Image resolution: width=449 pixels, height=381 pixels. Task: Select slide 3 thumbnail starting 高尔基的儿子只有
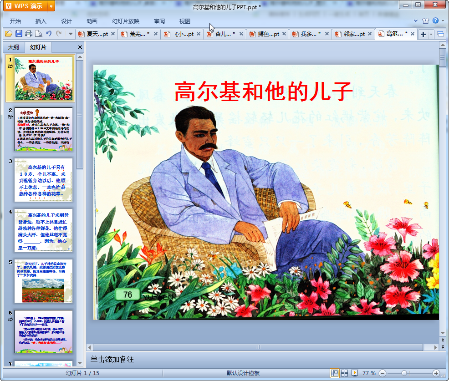click(44, 180)
